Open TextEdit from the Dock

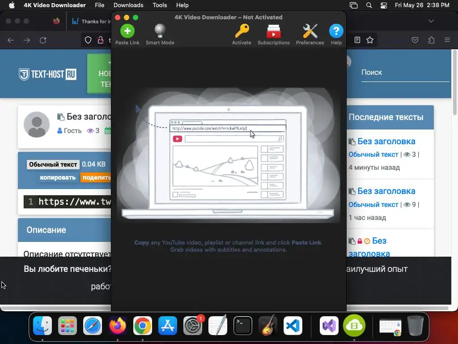[218, 325]
